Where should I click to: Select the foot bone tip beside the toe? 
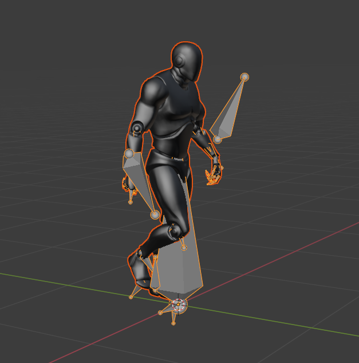tap(131, 297)
